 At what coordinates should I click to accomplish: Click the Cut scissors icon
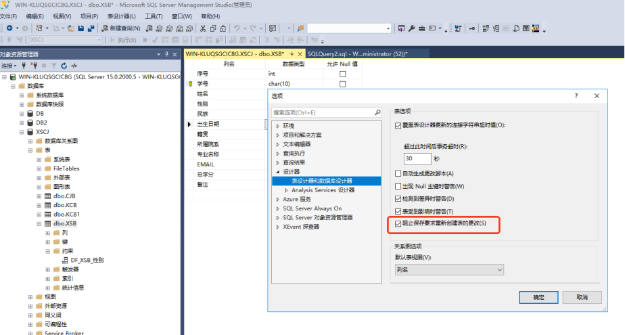click(x=203, y=28)
